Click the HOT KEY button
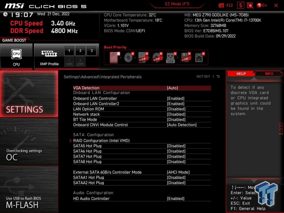284x213 pixels. pyautogui.click(x=203, y=77)
